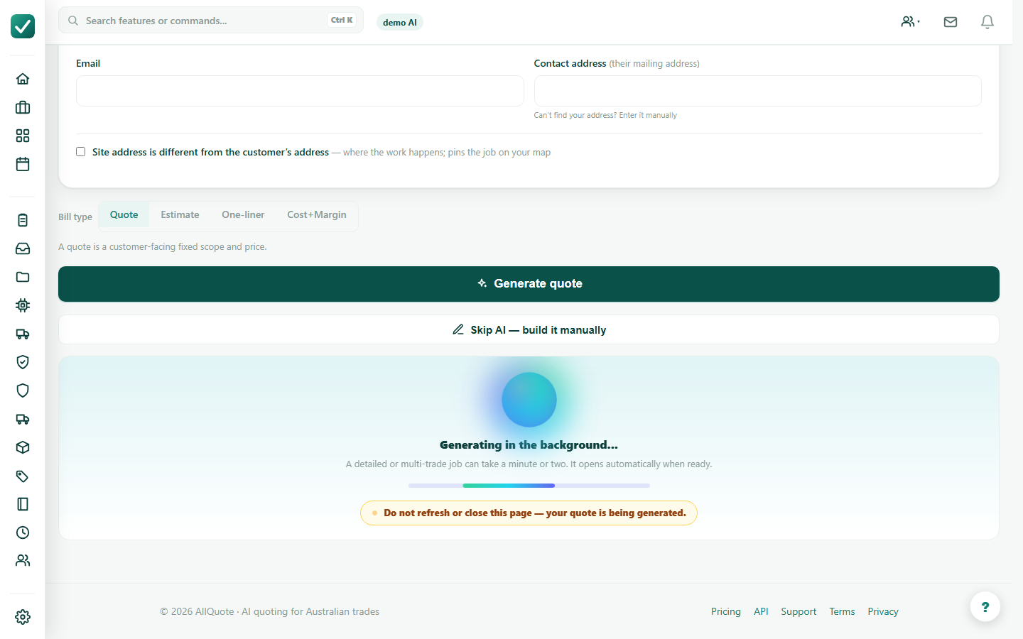
Task: Click Skip AI — build it manually
Action: click(529, 329)
